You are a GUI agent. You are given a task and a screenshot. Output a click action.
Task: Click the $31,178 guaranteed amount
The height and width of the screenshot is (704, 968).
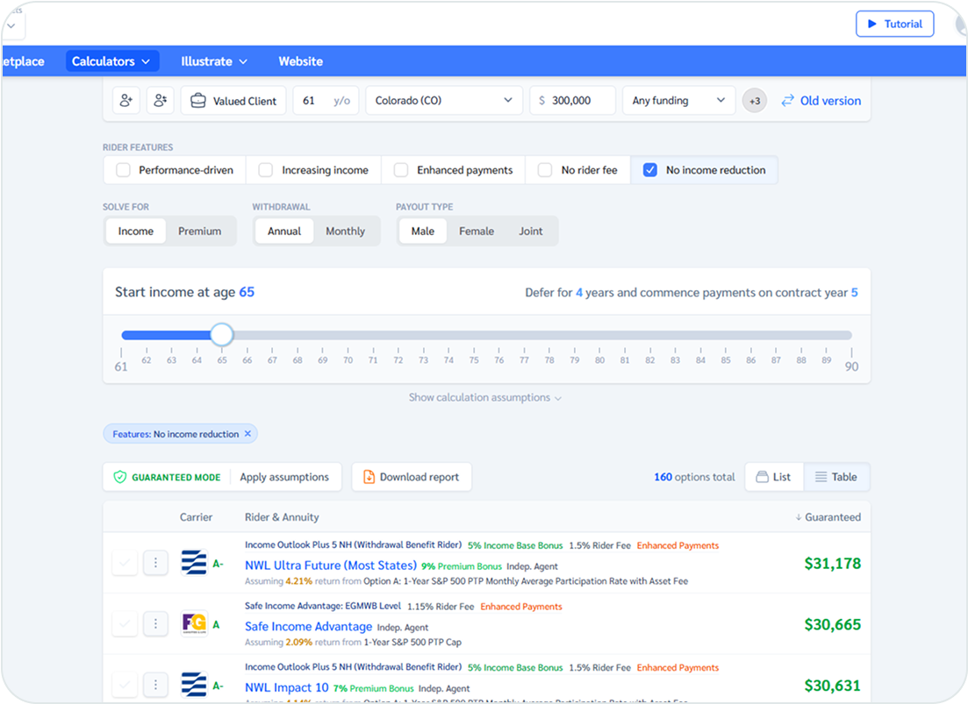coord(832,564)
